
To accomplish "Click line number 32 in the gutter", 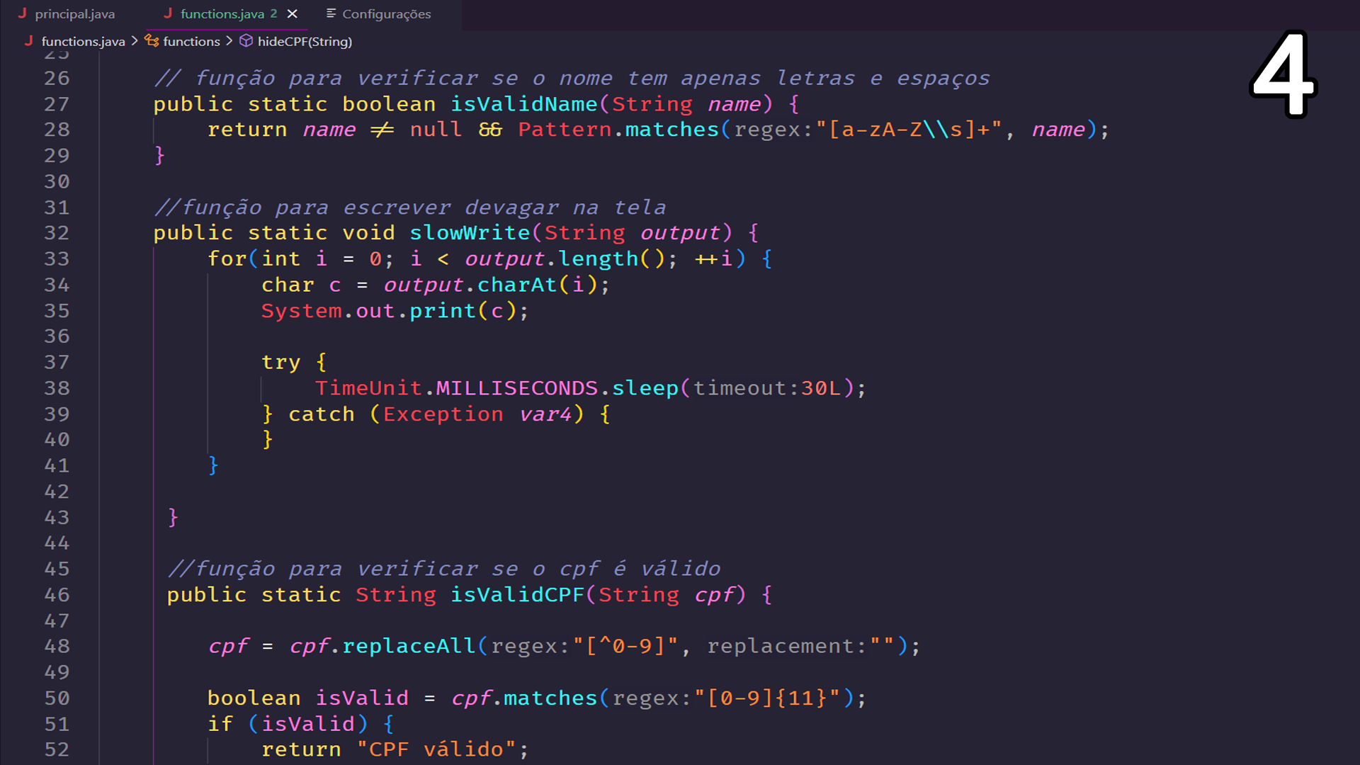I will click(x=57, y=233).
